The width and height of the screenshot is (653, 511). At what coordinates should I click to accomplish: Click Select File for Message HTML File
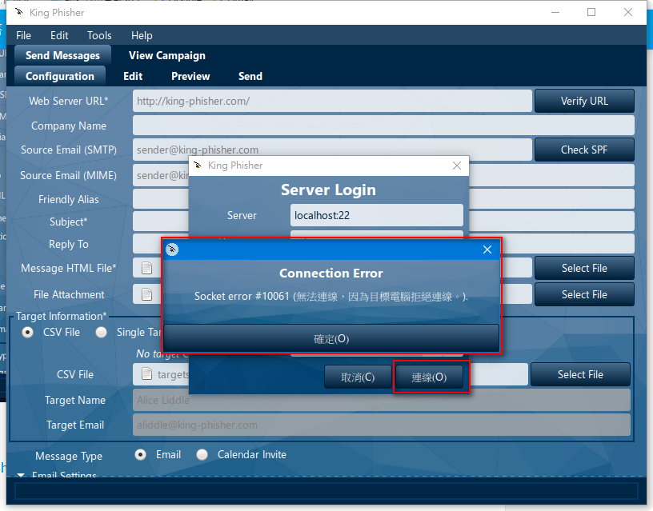584,268
